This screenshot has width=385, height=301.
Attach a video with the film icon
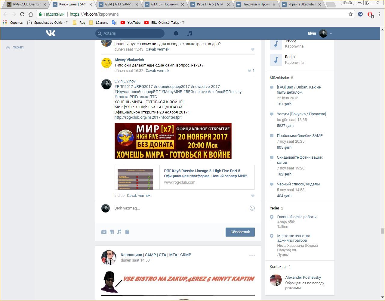112,232
